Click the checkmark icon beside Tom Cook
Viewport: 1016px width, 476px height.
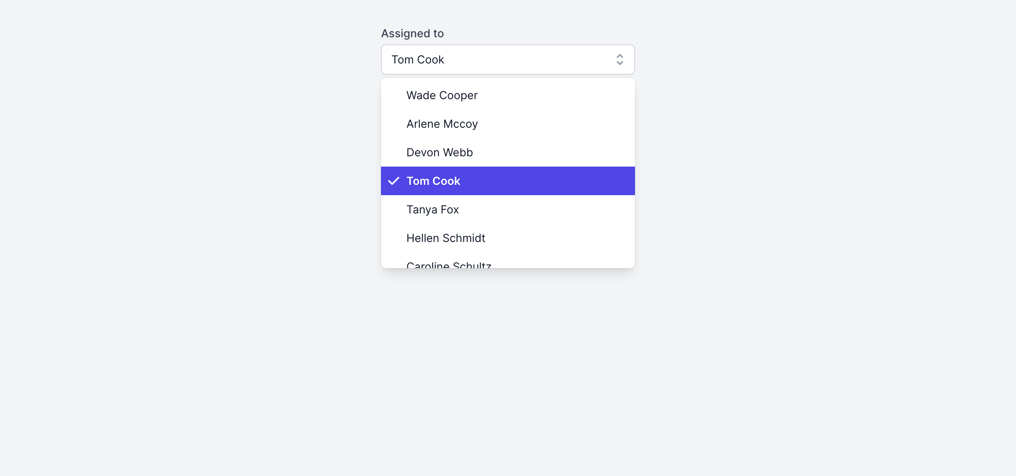coord(393,181)
